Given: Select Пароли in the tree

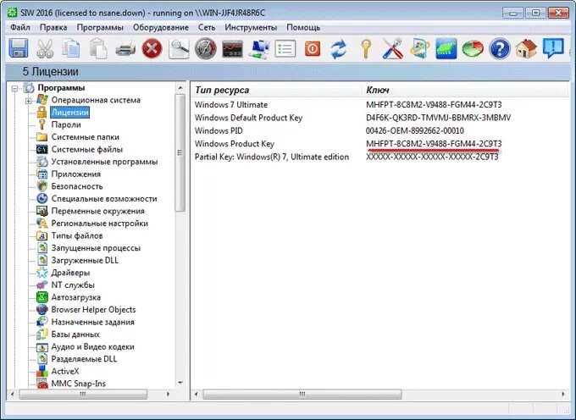Looking at the screenshot, I should point(66,124).
